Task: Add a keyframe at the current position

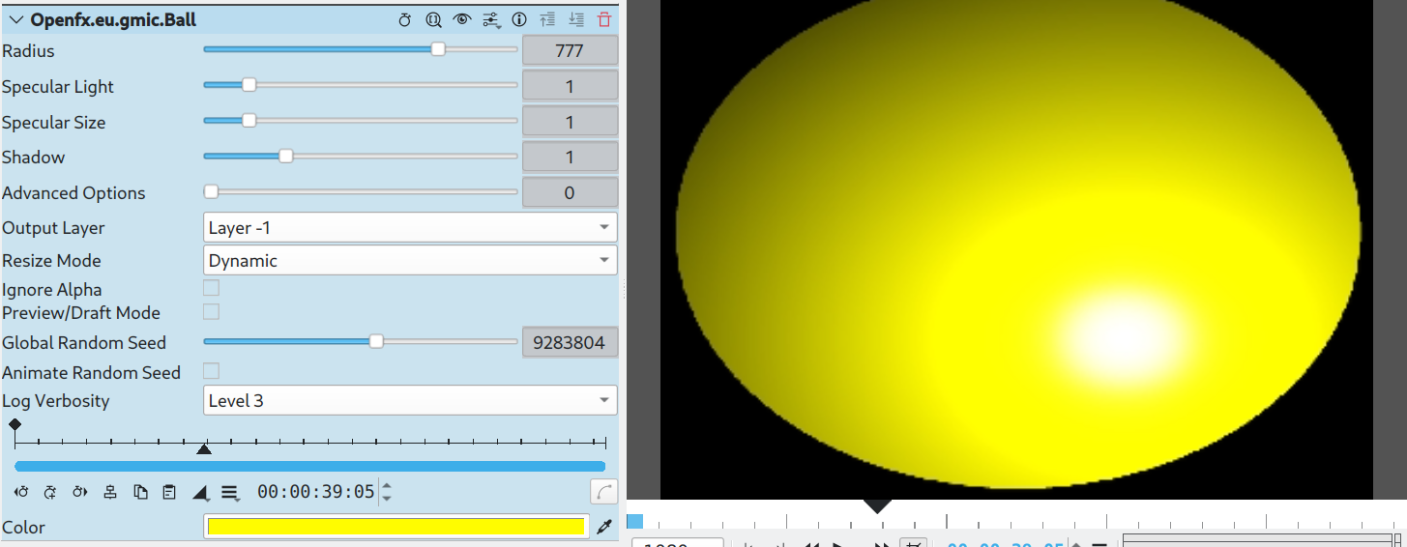Action: coord(50,492)
